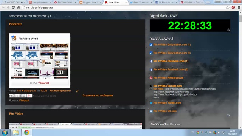This screenshot has width=242, height=136.
Task: Edit the Digital clock widget wrench icon
Action: tap(228, 30)
